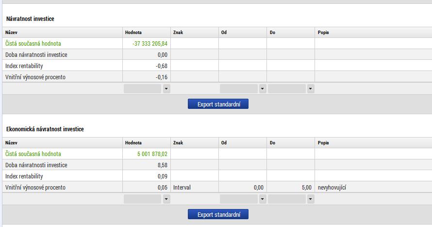
Task: Open Do filter dropdown in Ekonomická návratnost table
Action: [x=311, y=199]
